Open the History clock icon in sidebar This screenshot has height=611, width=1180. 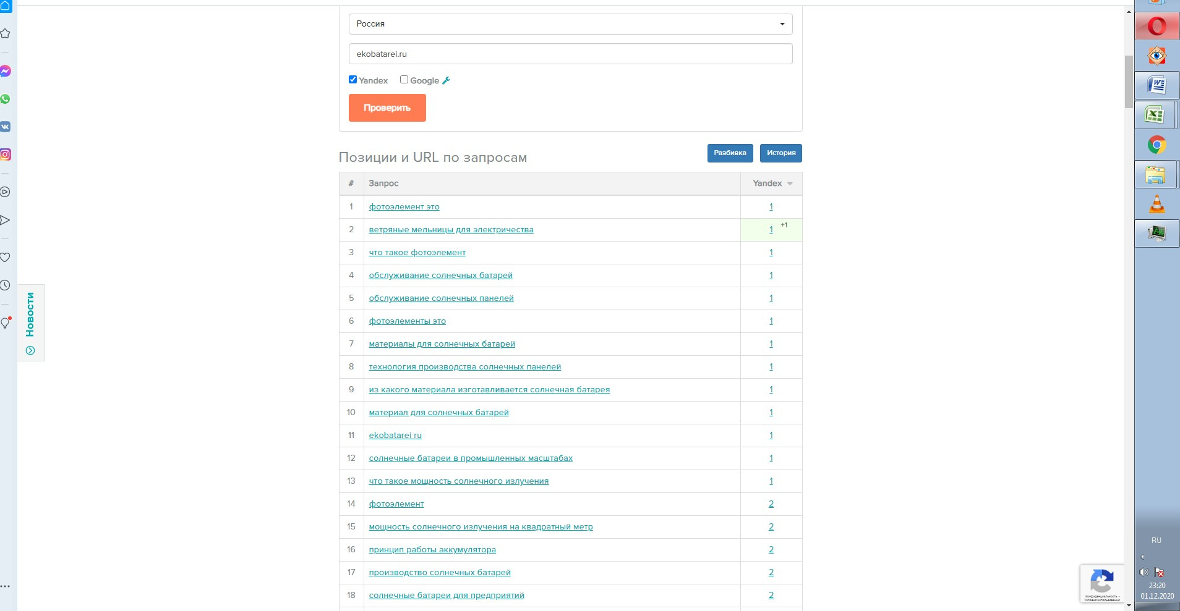pos(6,285)
